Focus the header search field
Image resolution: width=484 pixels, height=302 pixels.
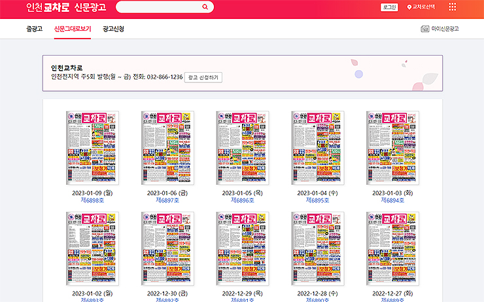tap(165, 7)
